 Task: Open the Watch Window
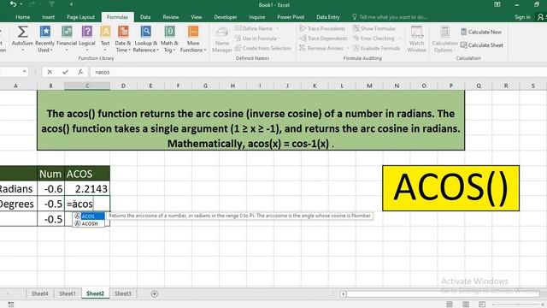click(x=416, y=39)
